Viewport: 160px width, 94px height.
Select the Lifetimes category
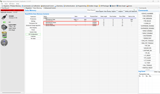(33, 36)
